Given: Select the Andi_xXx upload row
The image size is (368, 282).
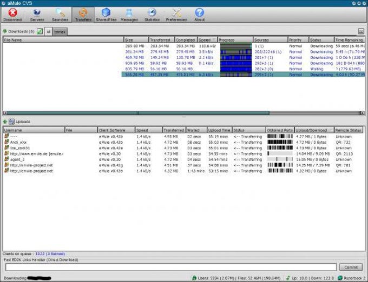Looking at the screenshot, I should tap(183, 142).
